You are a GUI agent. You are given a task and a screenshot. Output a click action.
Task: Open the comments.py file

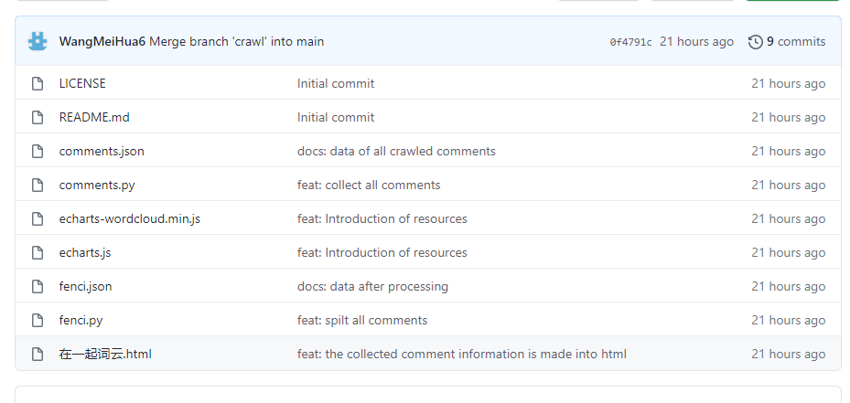click(97, 185)
